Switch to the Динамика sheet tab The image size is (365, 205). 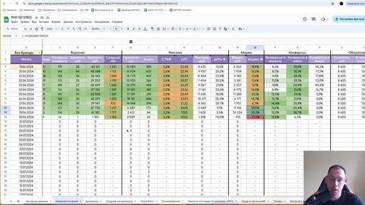[x=92, y=201]
